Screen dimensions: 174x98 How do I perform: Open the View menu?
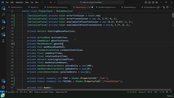(x=27, y=2)
